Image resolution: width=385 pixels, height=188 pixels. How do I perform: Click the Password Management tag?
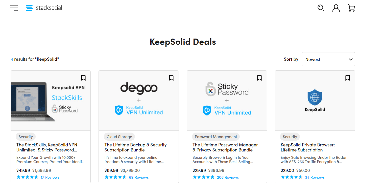point(216,136)
